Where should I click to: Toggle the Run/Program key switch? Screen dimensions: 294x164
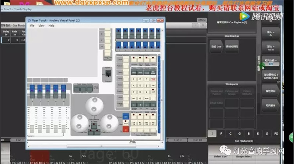108,74
